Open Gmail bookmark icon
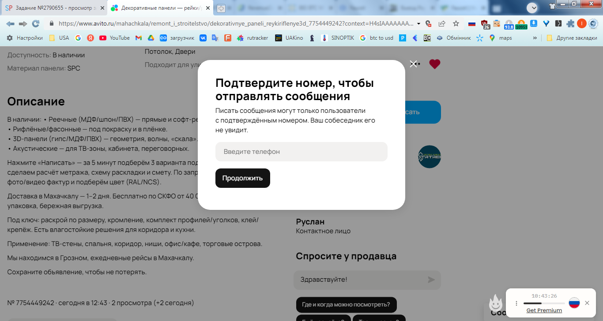This screenshot has width=603, height=321. click(x=139, y=38)
